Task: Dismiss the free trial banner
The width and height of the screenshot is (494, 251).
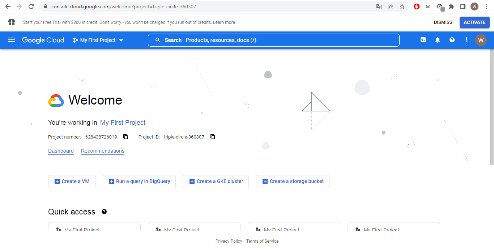Action: (443, 22)
